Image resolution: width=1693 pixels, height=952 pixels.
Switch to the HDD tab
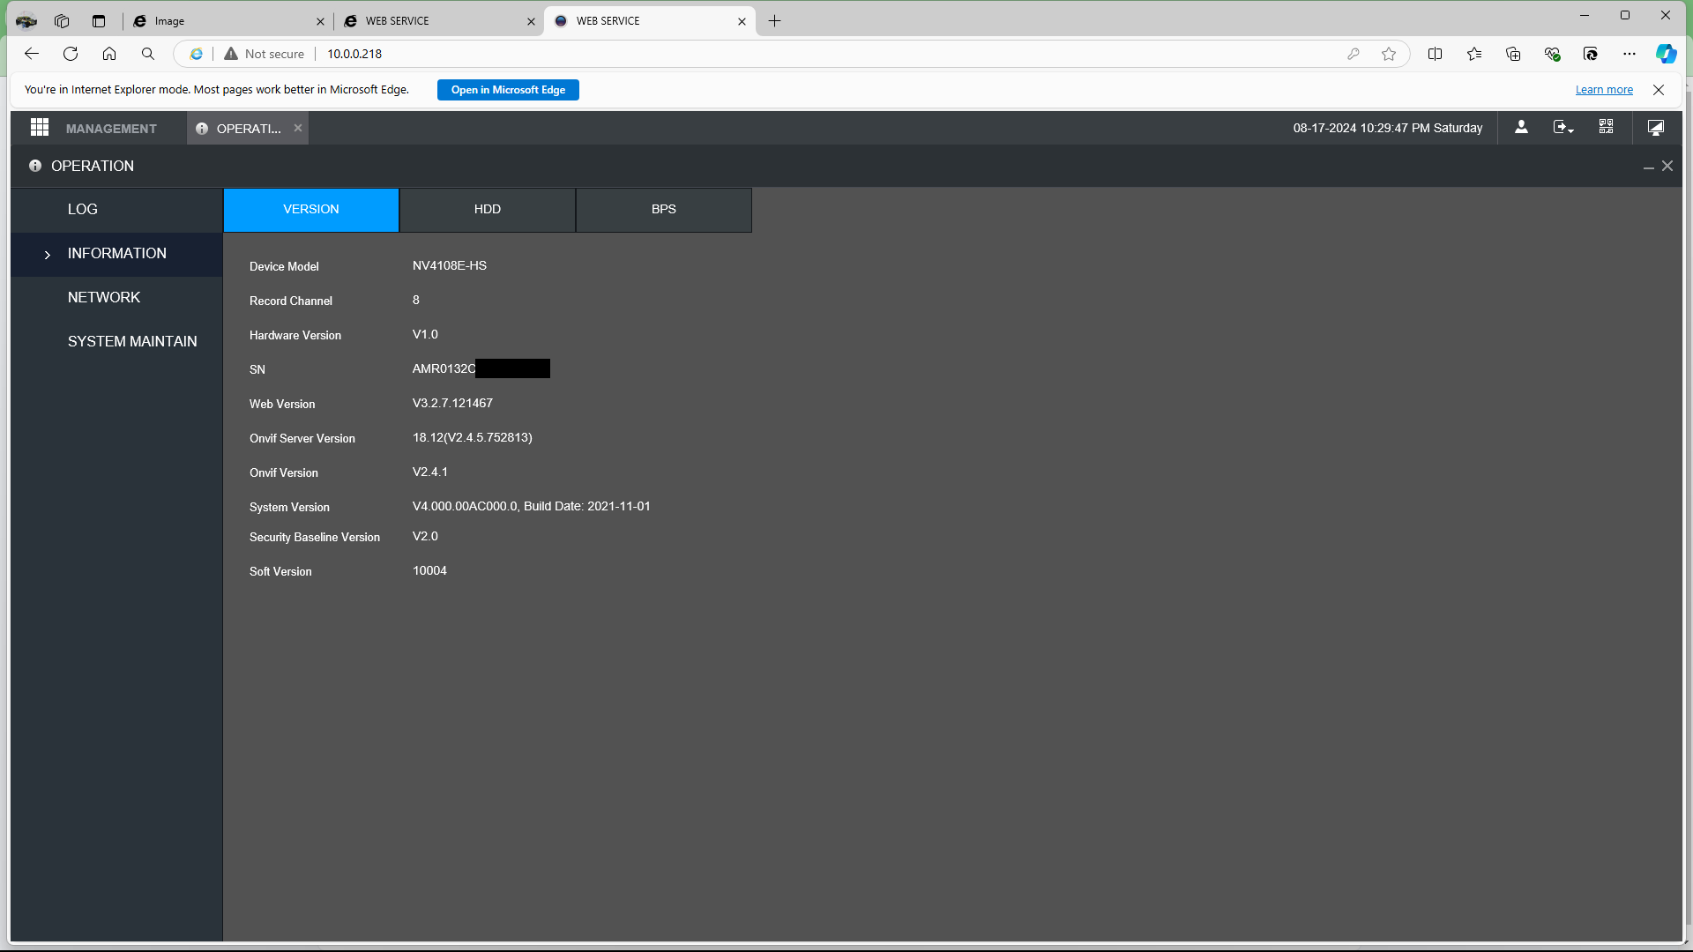488,210
